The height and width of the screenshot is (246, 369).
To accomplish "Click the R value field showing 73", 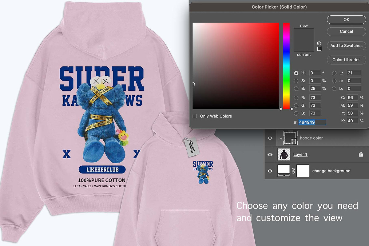I will [315, 98].
